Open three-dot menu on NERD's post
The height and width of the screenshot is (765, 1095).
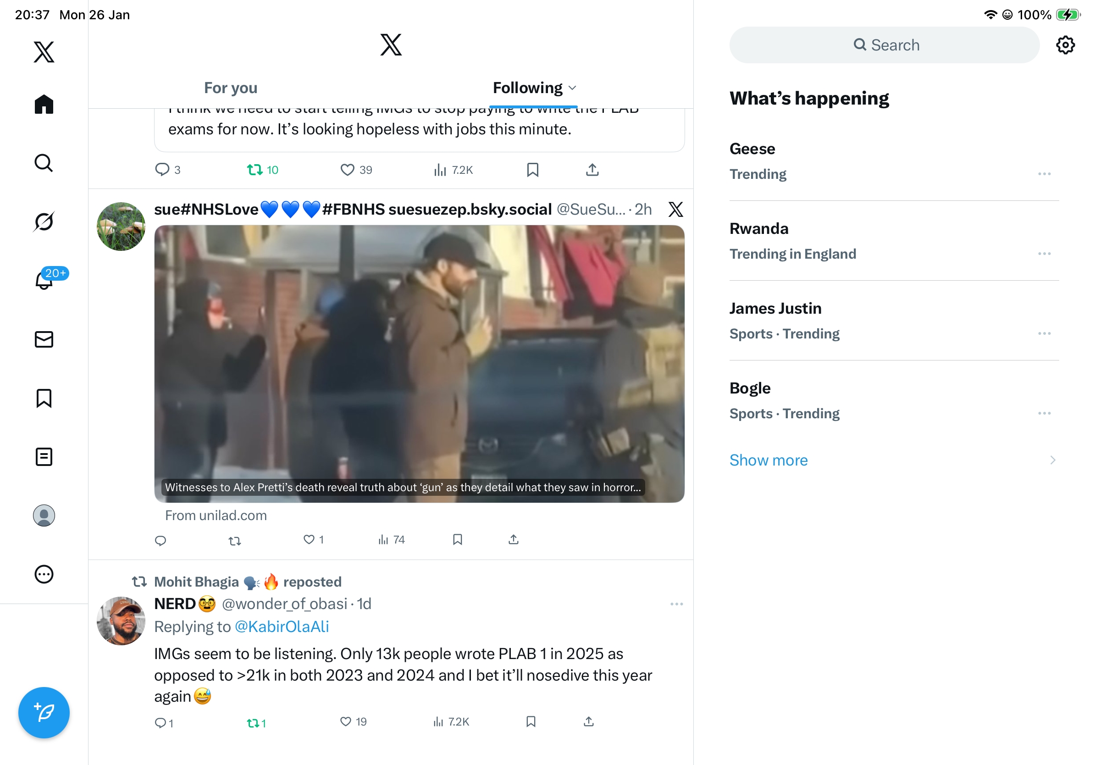(676, 604)
